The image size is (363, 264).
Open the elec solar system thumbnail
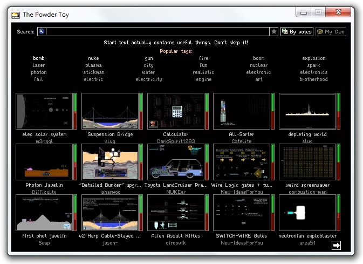tap(44, 111)
